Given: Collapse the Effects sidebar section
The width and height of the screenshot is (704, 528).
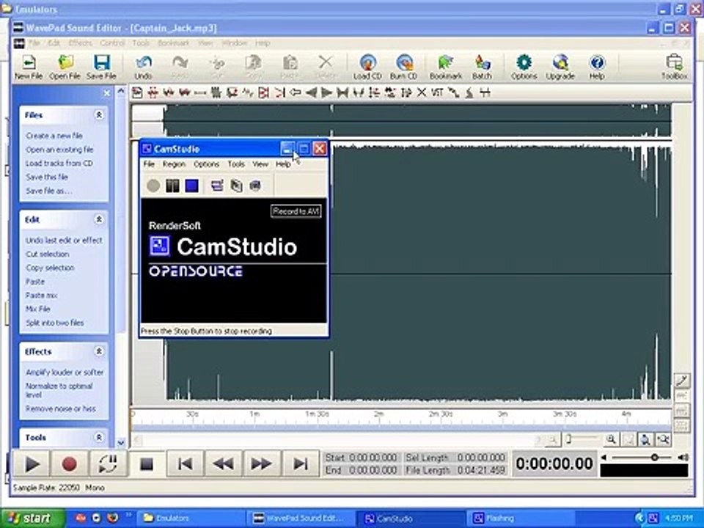Looking at the screenshot, I should click(99, 351).
